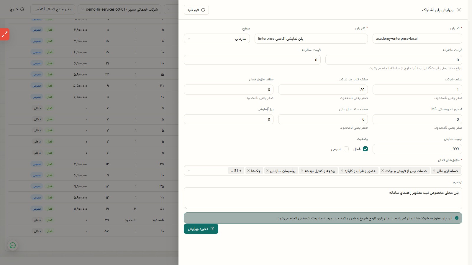Click the فرم تازه refresh button
This screenshot has width=472, height=265.
pos(196,10)
